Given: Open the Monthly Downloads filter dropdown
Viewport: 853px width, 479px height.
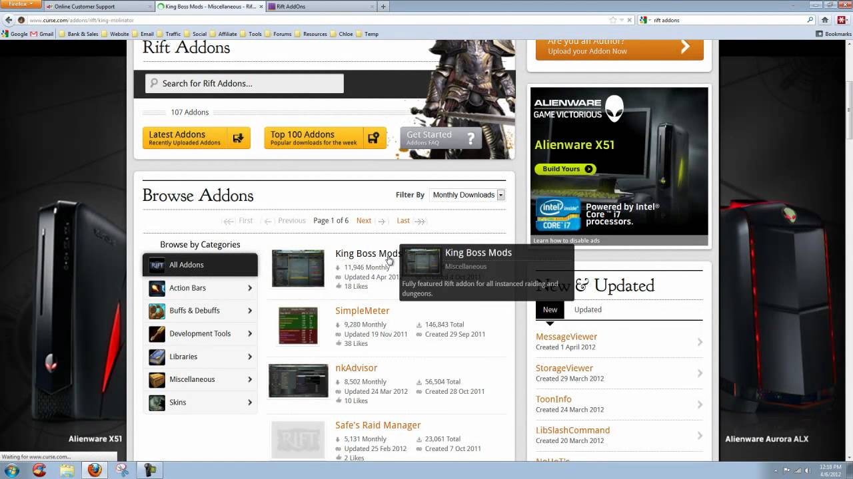Looking at the screenshot, I should click(x=468, y=195).
